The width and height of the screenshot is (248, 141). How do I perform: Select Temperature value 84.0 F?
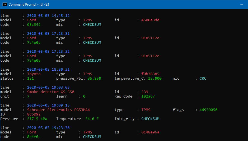[x=92, y=119]
